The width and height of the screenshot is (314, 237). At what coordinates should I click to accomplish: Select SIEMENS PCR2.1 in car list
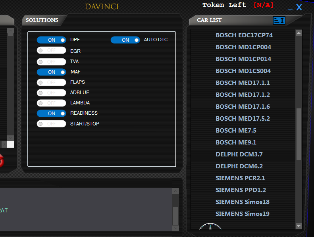[x=240, y=178]
